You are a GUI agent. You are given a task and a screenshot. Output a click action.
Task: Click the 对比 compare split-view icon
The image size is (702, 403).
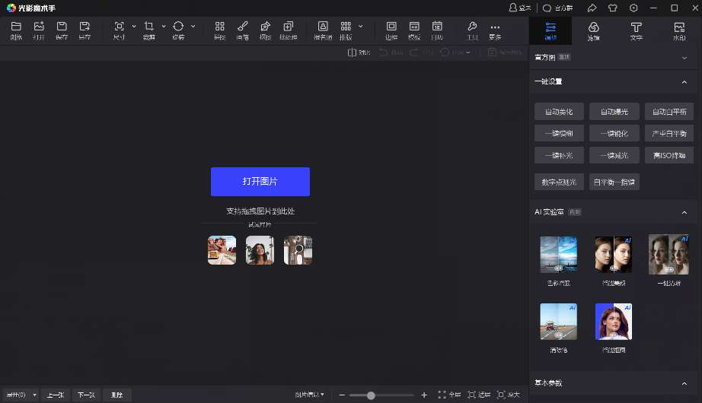[352, 52]
